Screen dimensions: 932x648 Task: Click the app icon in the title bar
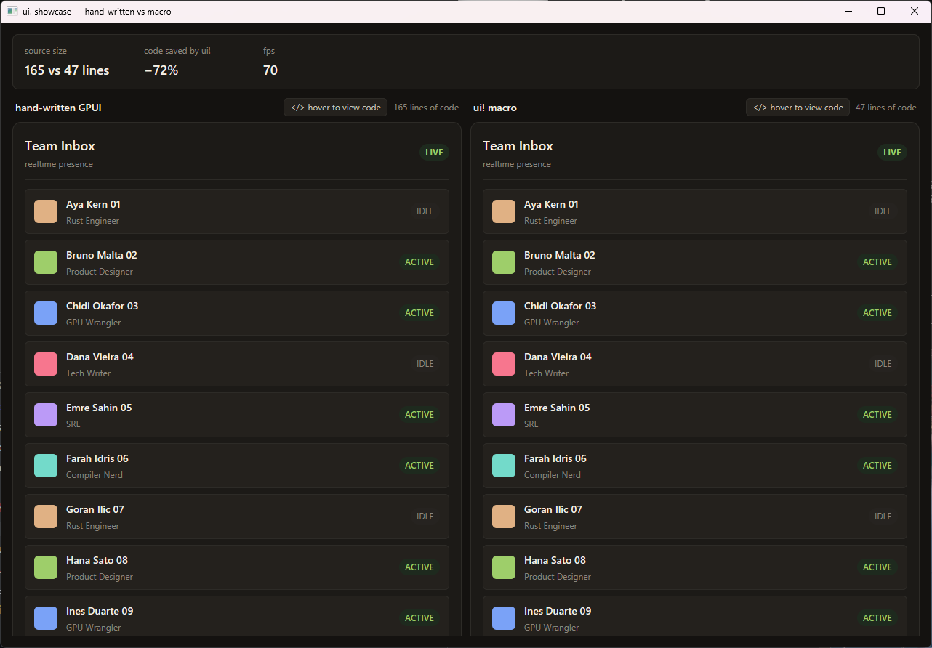click(x=12, y=11)
